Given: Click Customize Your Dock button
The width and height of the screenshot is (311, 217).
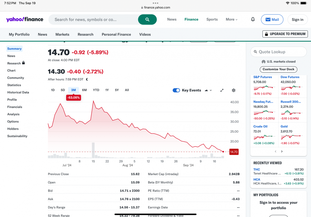Looking at the screenshot, I should click(x=278, y=69).
